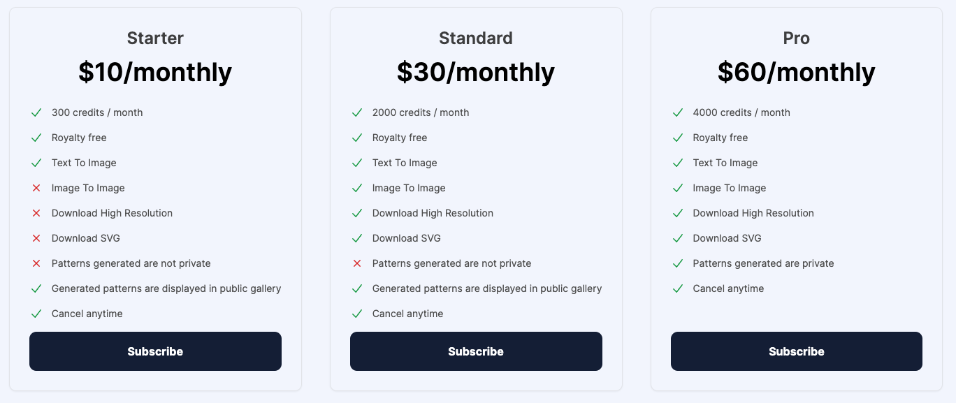Click the checkmark beside Standard's 2000 credits
Viewport: 956px width, 403px height.
click(x=357, y=112)
